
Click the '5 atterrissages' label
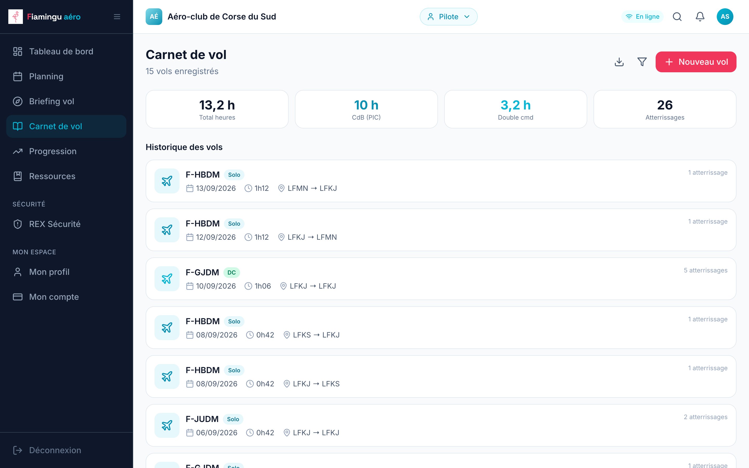[x=705, y=270]
